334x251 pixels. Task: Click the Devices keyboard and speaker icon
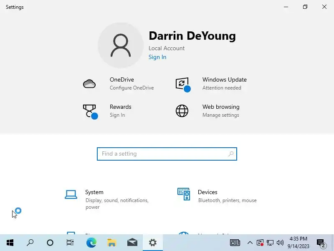point(184,194)
